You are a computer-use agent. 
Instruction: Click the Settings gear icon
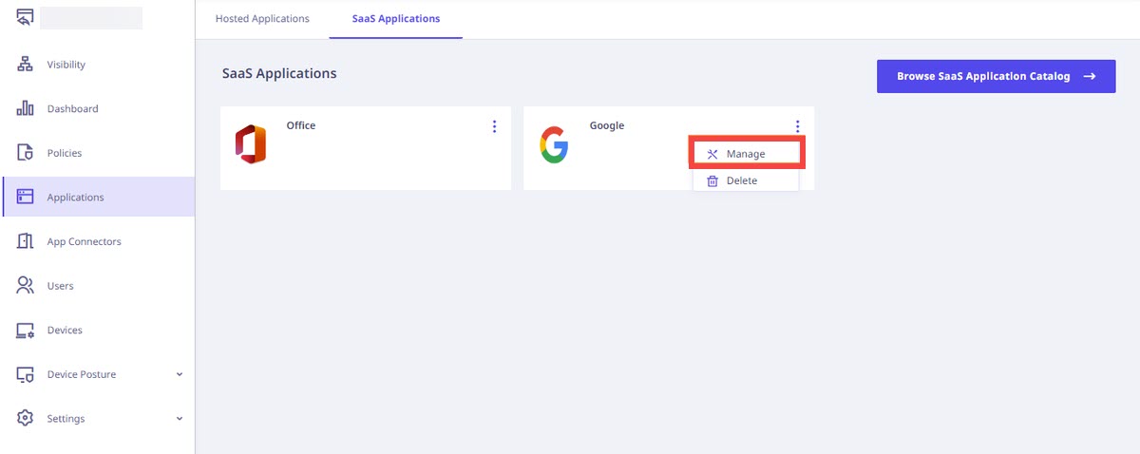tap(26, 419)
